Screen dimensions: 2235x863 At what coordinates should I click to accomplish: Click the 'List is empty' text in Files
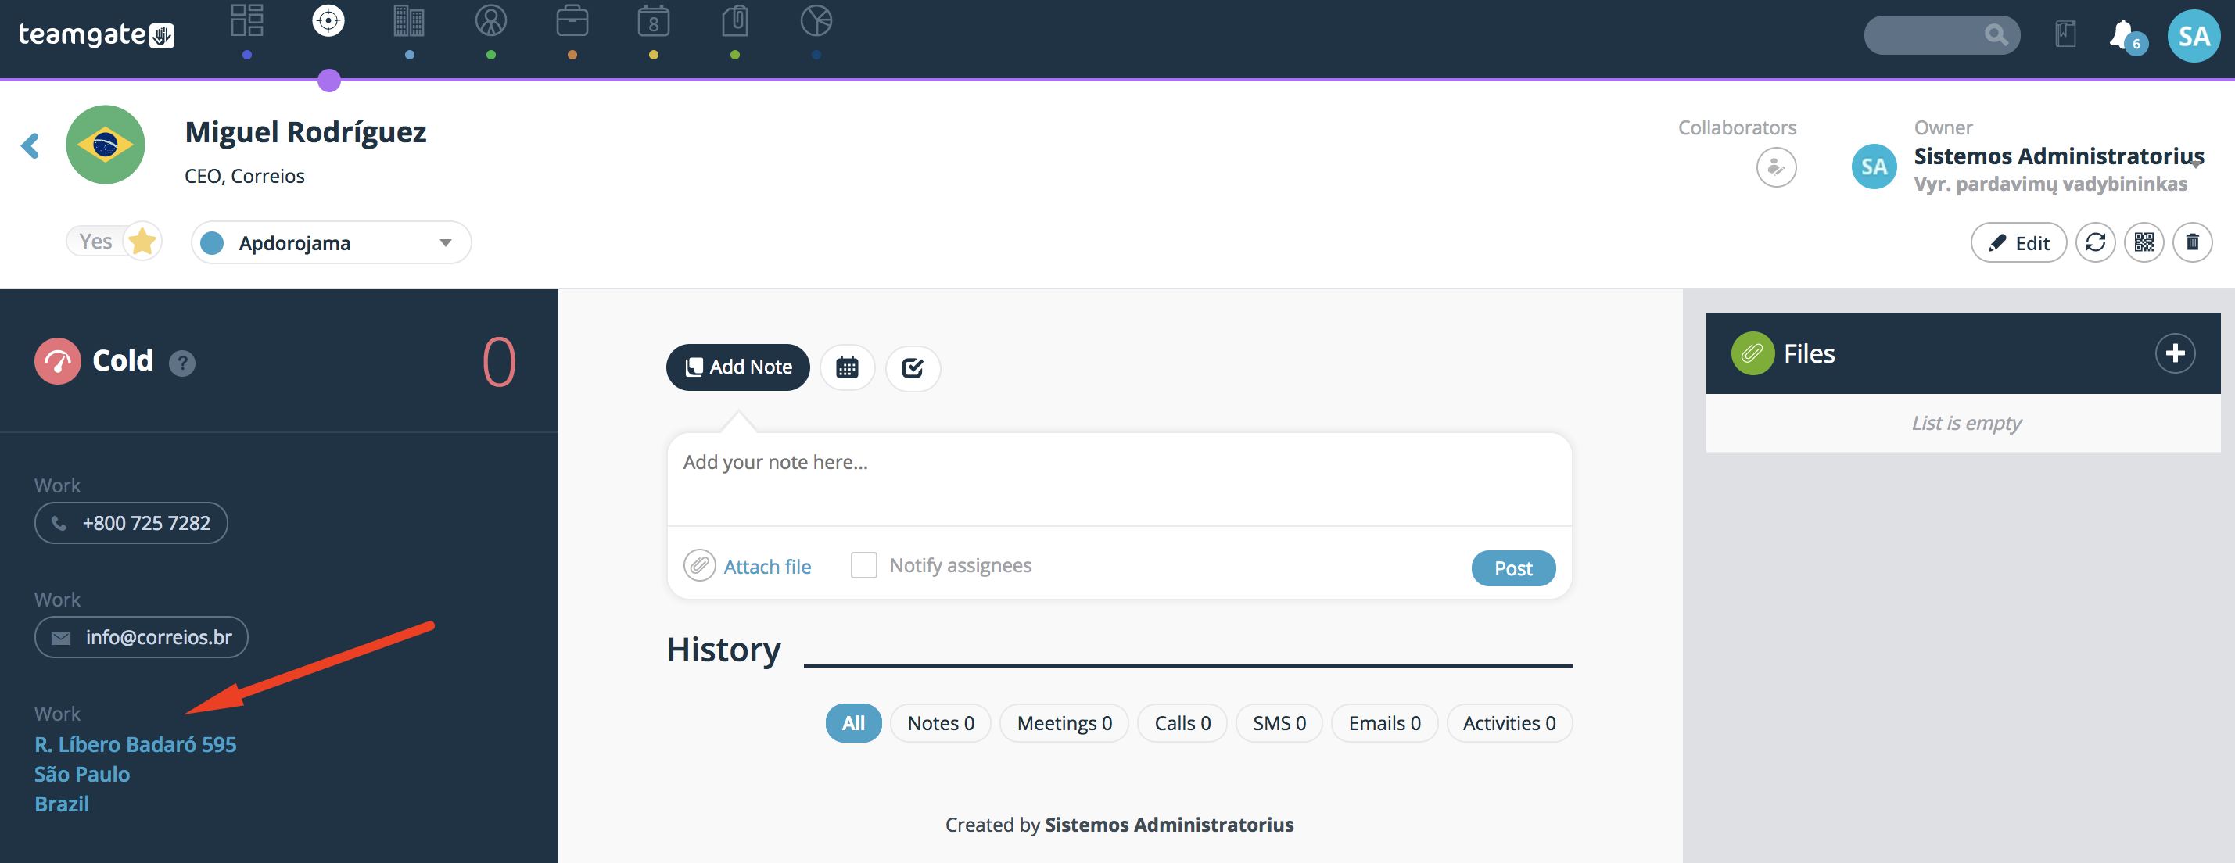pyautogui.click(x=1966, y=423)
